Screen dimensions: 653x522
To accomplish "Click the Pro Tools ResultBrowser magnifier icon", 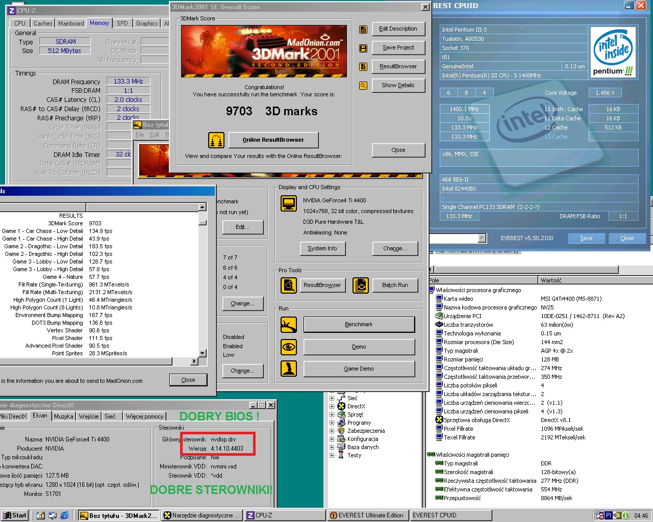I will [x=289, y=285].
